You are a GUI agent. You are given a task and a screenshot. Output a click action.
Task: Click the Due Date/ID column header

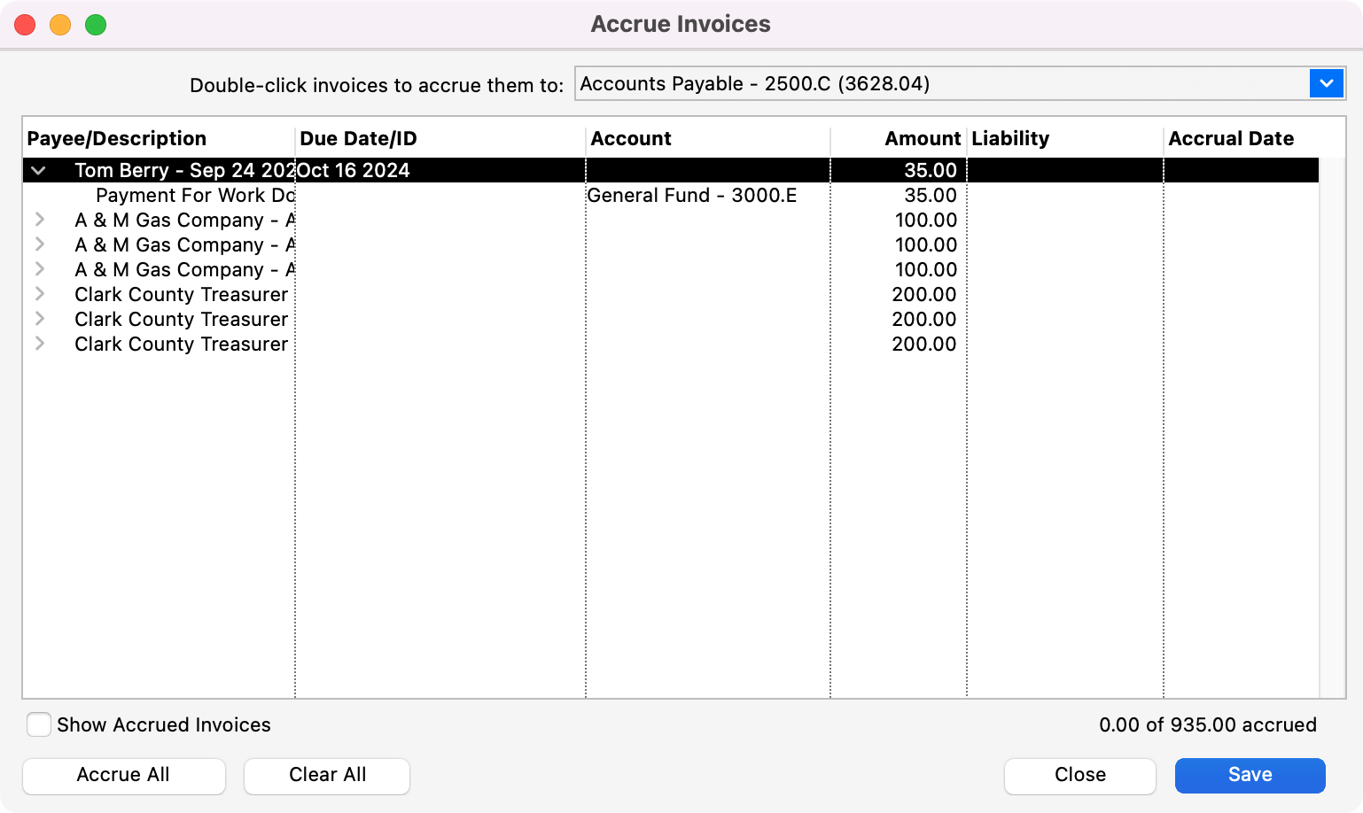(358, 139)
